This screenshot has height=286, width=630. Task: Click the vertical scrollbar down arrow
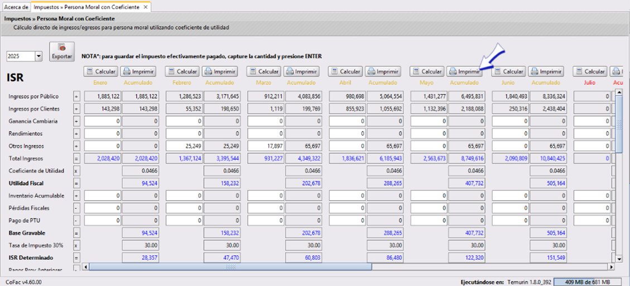pos(618,259)
